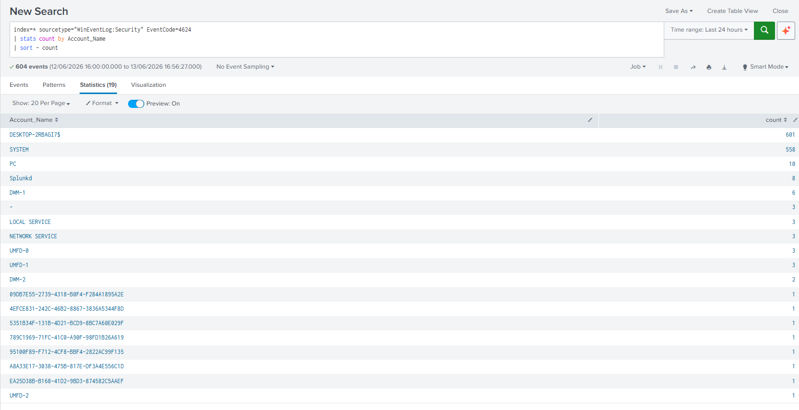Open the Save As dropdown
Viewport: 799px width, 410px height.
tap(679, 11)
